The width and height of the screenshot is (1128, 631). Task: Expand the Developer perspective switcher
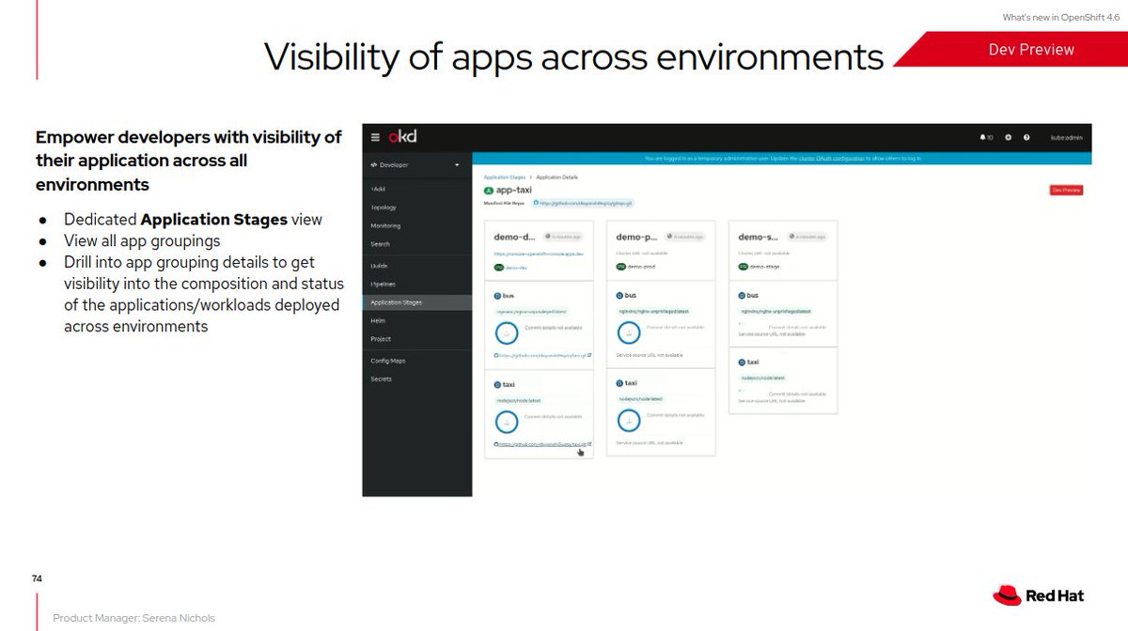click(x=415, y=165)
